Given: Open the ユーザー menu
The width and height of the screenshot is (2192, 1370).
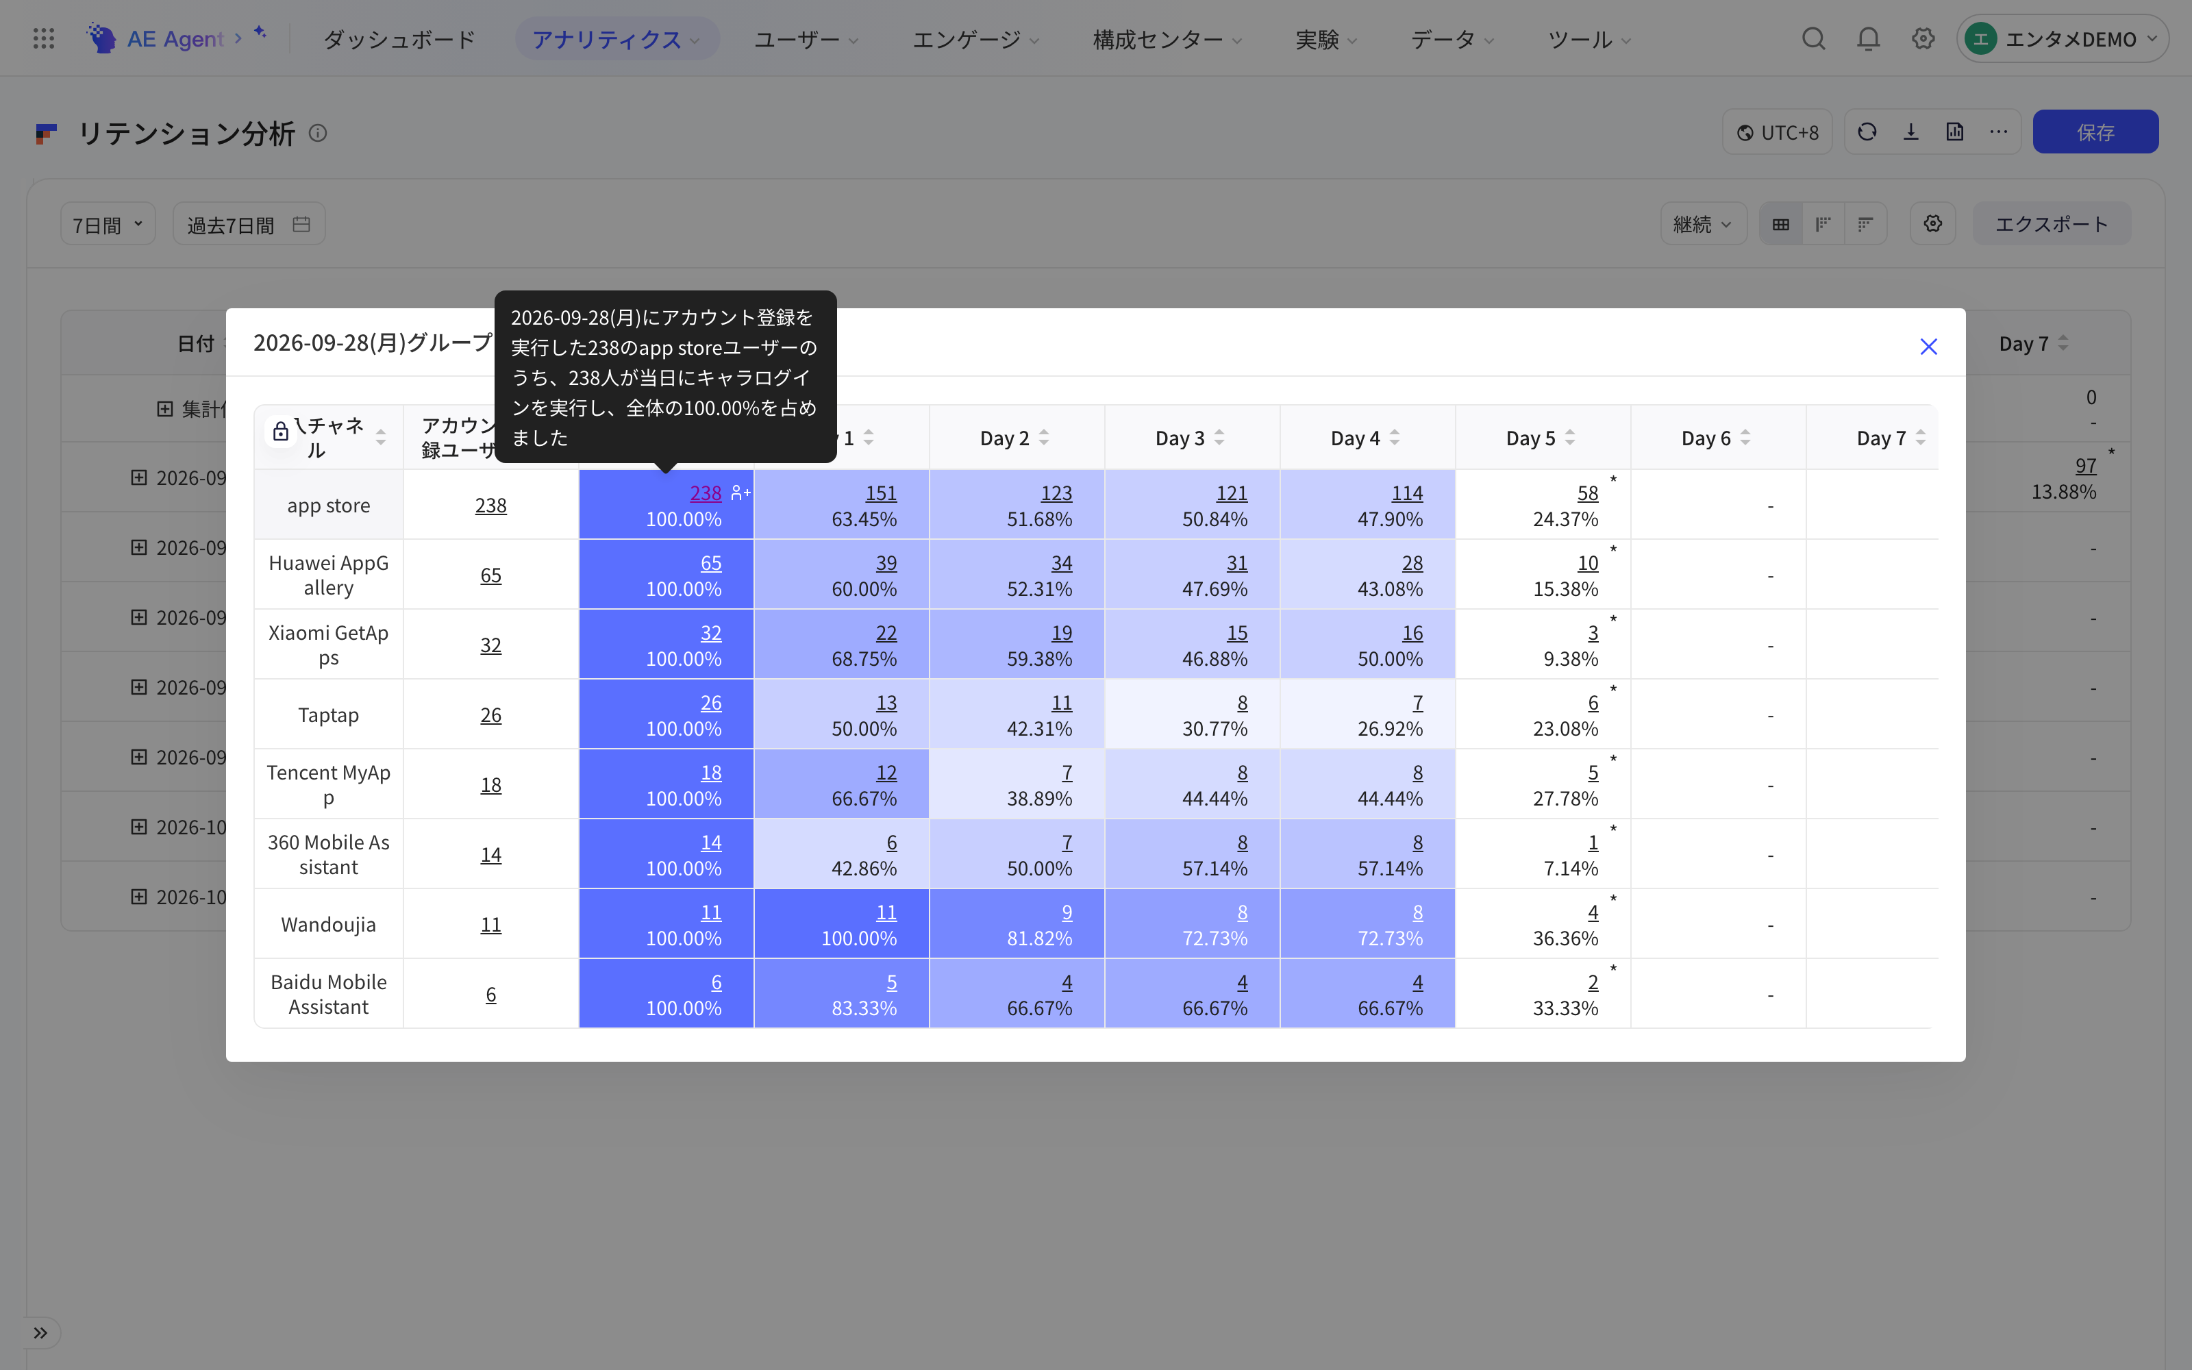Looking at the screenshot, I should coord(806,39).
